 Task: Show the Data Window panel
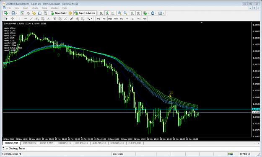[28, 13]
